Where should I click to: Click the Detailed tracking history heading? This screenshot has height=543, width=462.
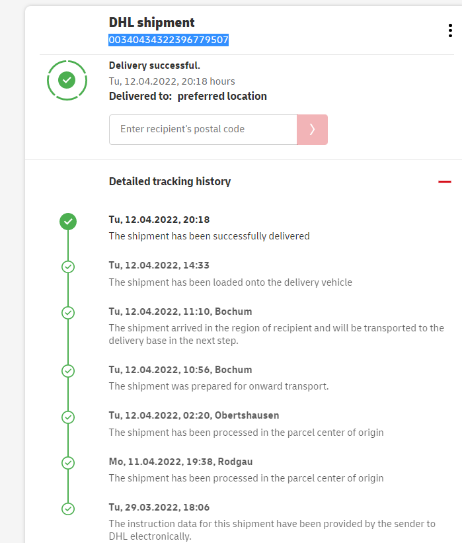pos(170,181)
